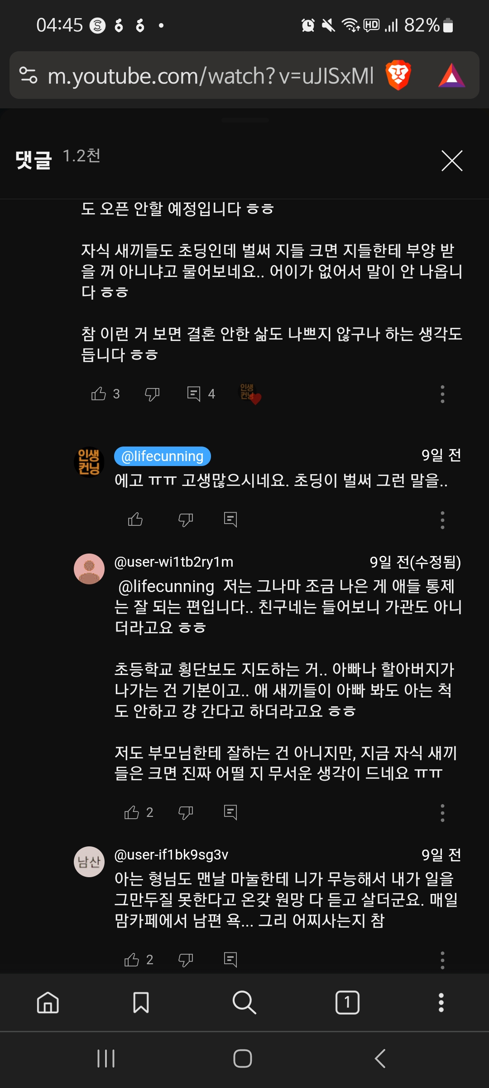Open site settings icon in address bar
The height and width of the screenshot is (1088, 489).
[29, 75]
